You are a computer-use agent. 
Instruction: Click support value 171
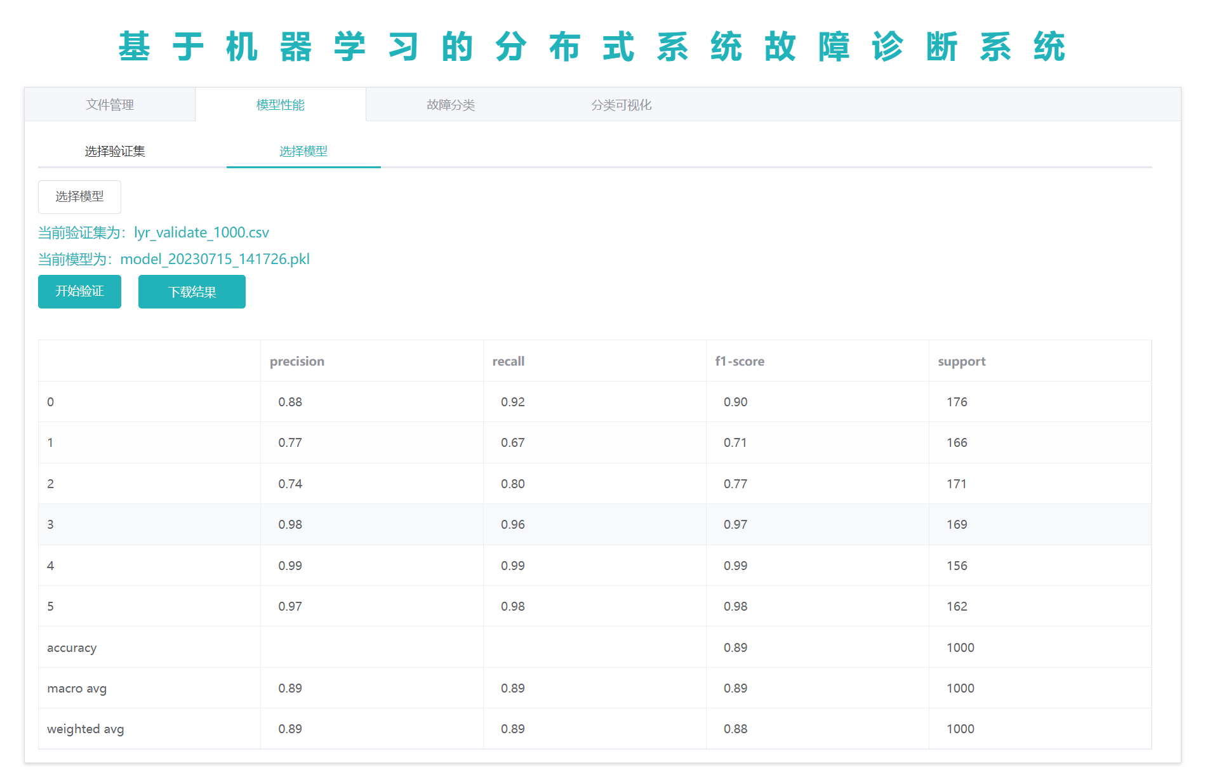956,484
